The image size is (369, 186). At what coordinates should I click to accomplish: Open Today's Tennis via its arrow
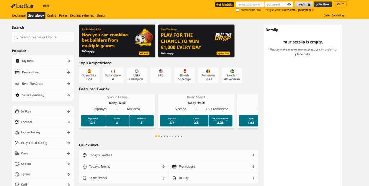pyautogui.click(x=163, y=167)
